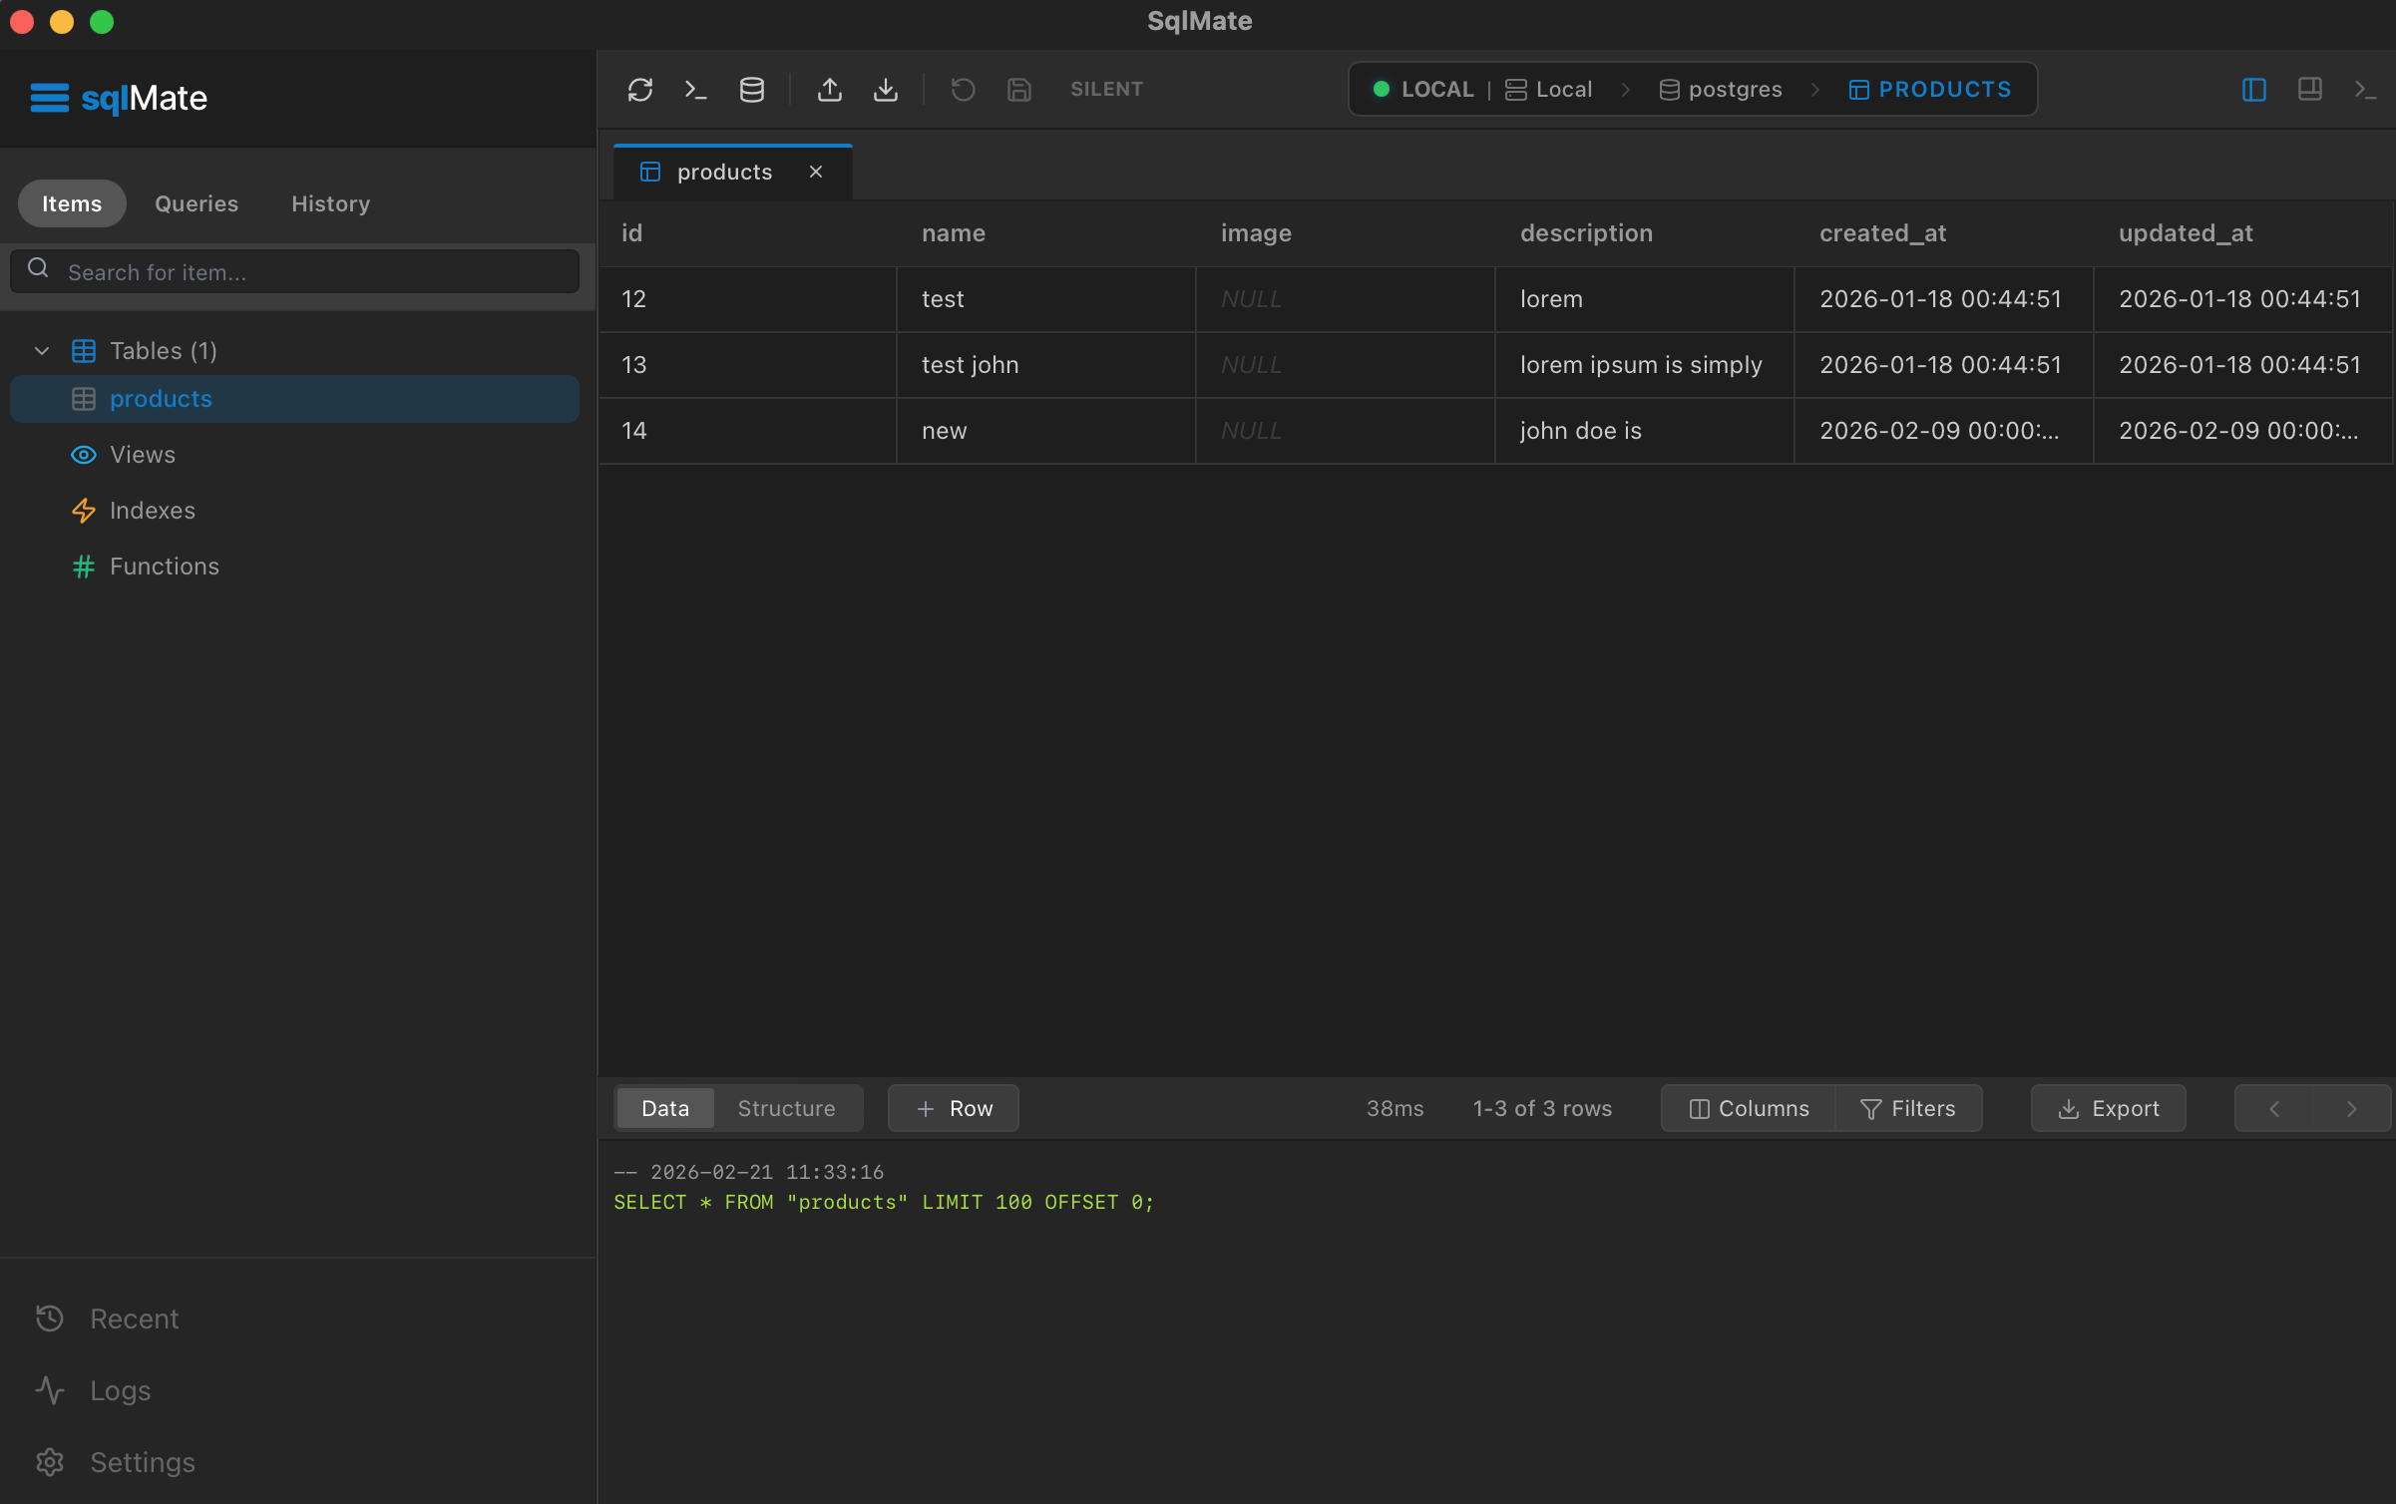Click the 'test john' name cell
Viewport: 2396px width, 1504px height.
[1045, 365]
